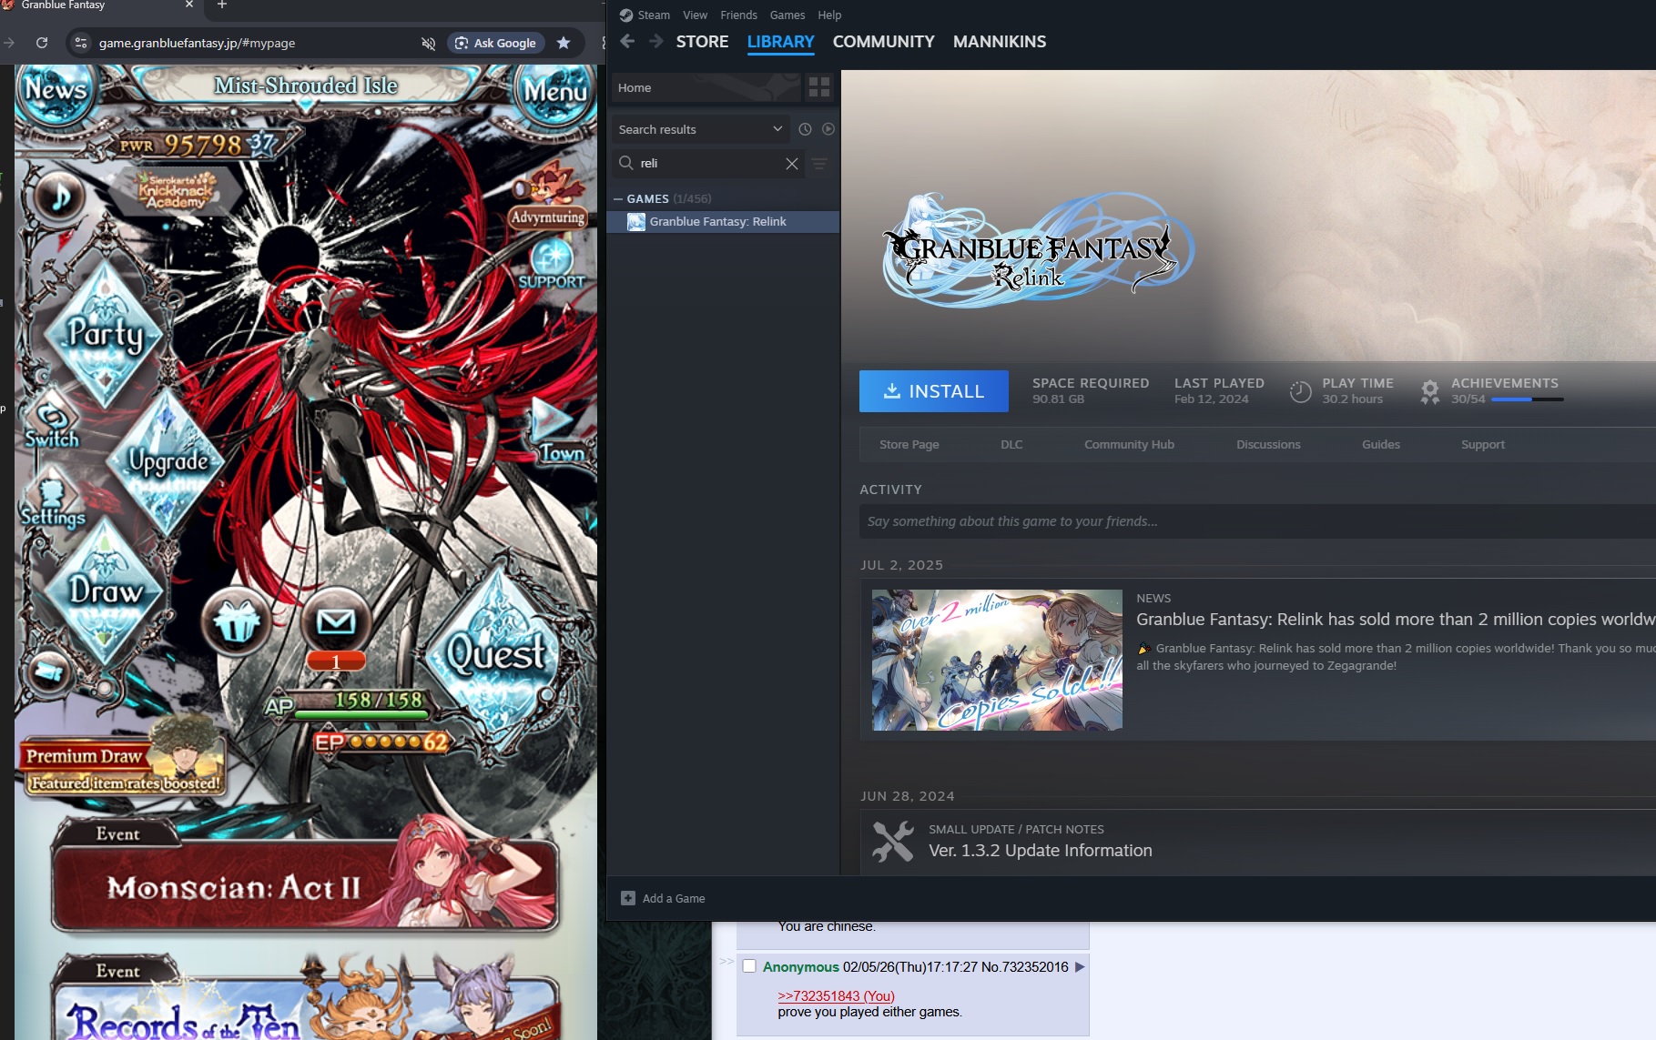Open the Quest crystal icon
The image size is (1656, 1040).
[496, 653]
